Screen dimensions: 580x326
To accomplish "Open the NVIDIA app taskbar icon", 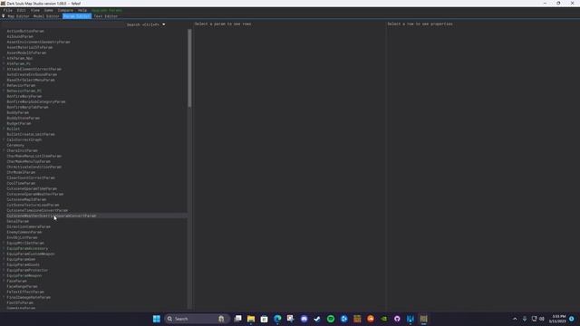I will tap(384, 319).
